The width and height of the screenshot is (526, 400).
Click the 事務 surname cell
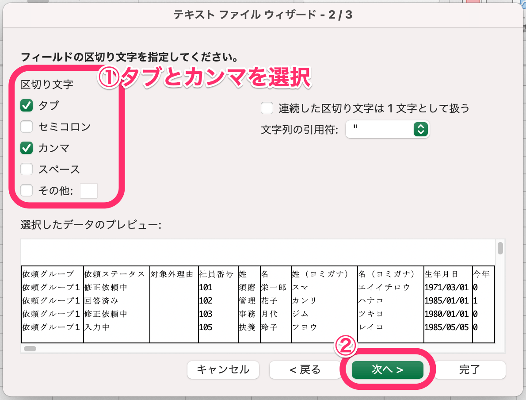click(x=247, y=314)
